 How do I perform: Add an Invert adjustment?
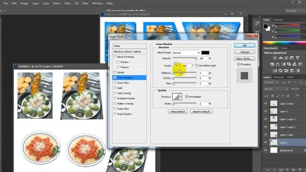click(275, 70)
